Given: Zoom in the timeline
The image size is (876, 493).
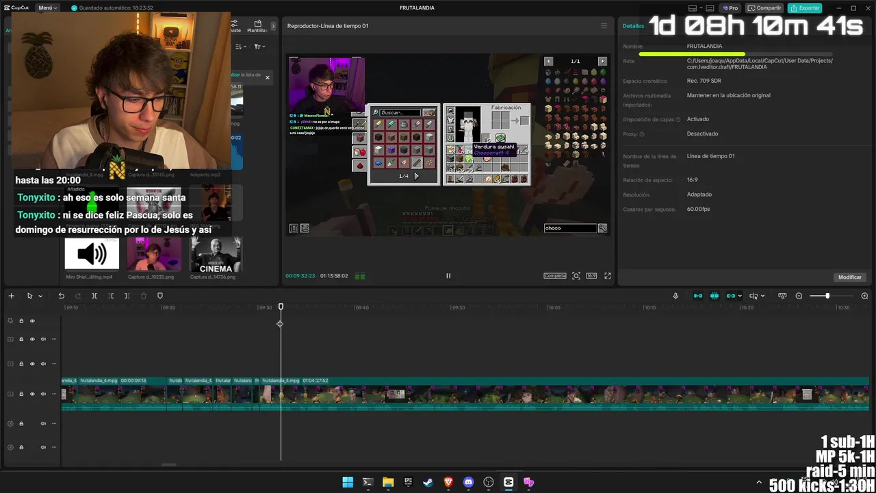Looking at the screenshot, I should (x=864, y=296).
